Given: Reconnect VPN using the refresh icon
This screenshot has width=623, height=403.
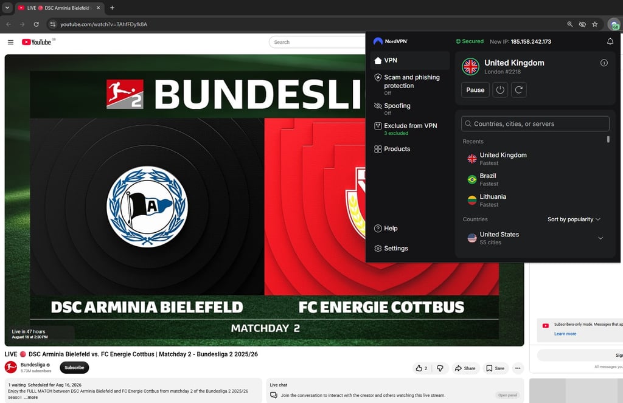Looking at the screenshot, I should 518,90.
